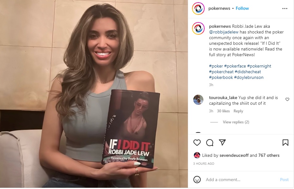Open emoji picker smiley icon

click(197, 180)
